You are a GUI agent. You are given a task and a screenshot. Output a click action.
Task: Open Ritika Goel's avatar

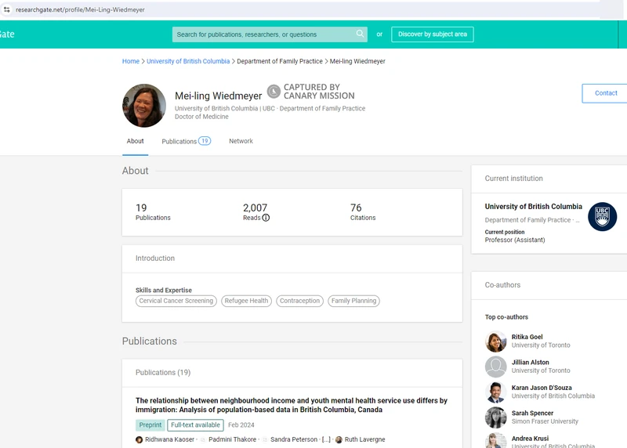pyautogui.click(x=496, y=341)
